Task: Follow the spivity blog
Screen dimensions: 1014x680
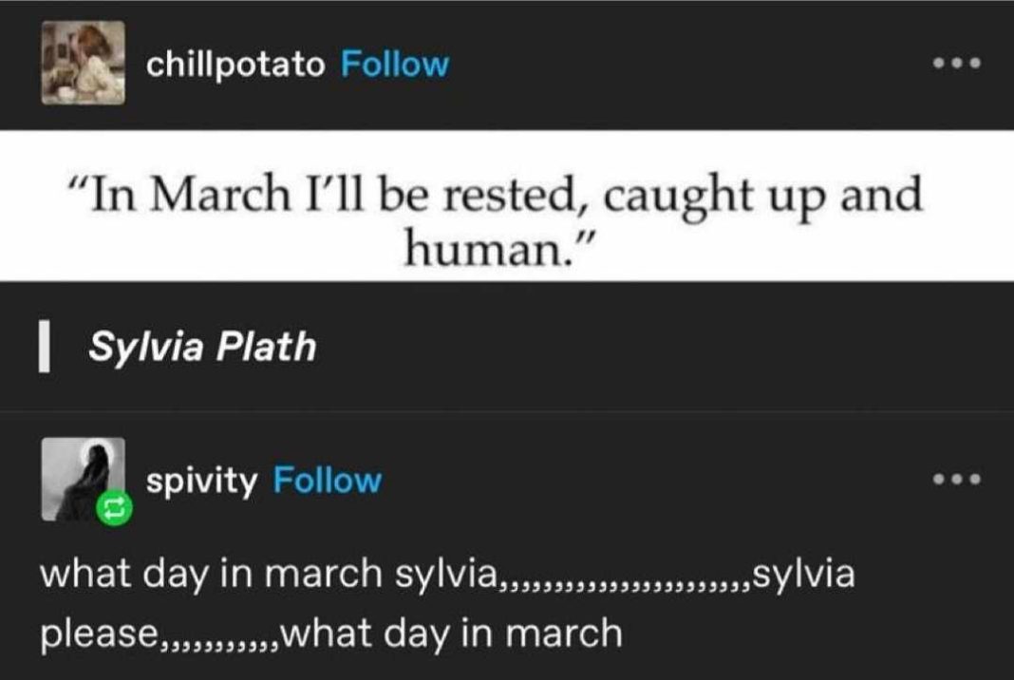Action: (328, 480)
